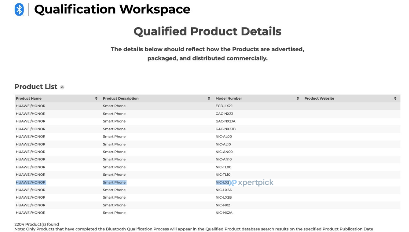The height and width of the screenshot is (232, 409).
Task: Click highlighted Smart Phone in NIC-LX2 row
Action: [x=114, y=183]
